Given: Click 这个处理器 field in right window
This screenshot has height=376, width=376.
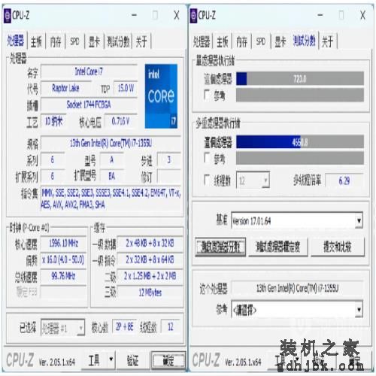Looking at the screenshot, I should (x=297, y=289).
